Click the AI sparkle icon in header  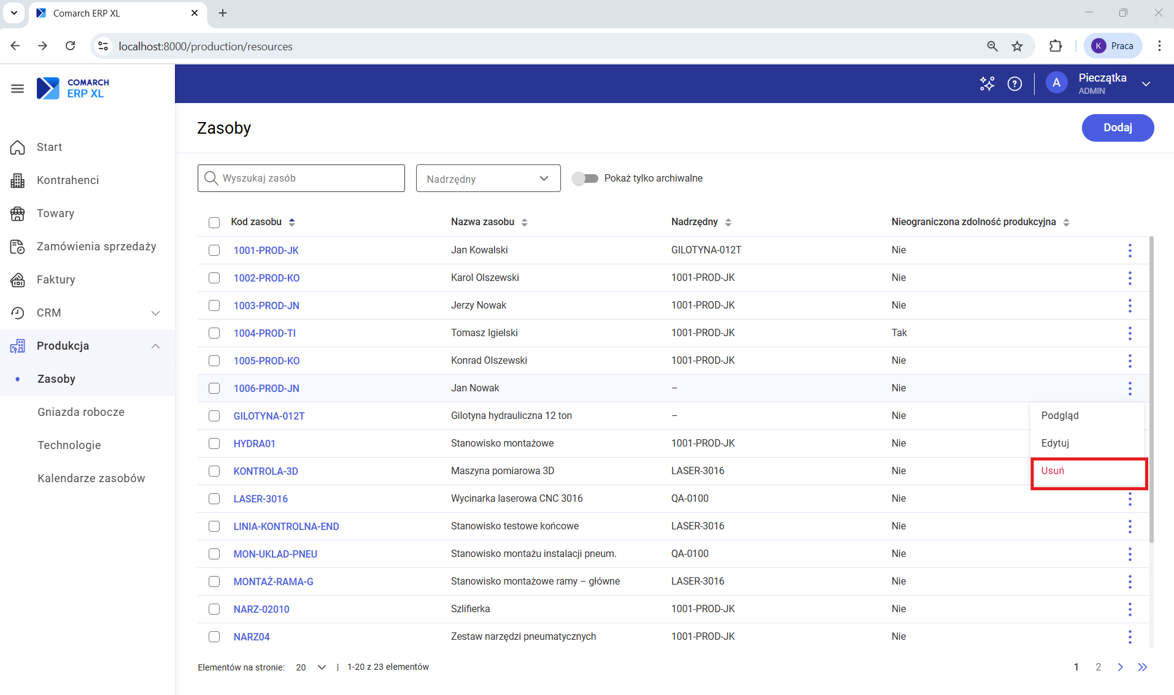987,84
